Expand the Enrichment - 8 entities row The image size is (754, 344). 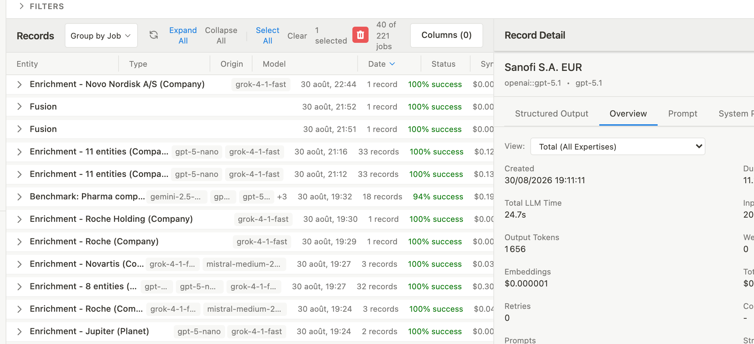click(x=20, y=286)
